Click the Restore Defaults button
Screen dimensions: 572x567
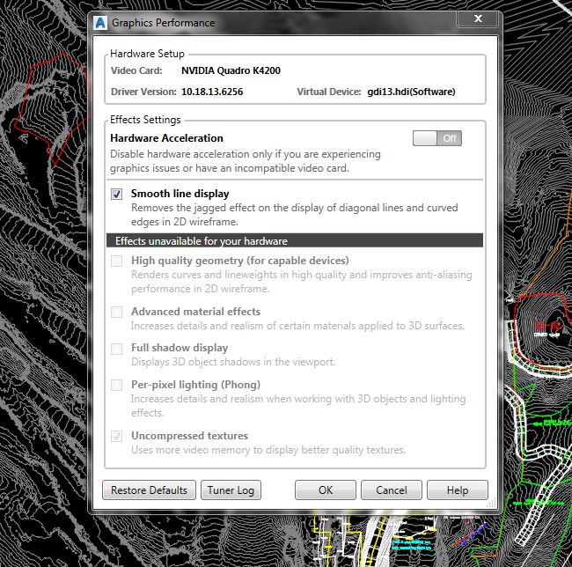click(x=149, y=490)
